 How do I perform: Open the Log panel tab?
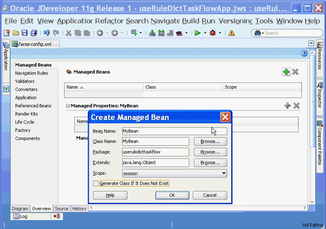pyautogui.click(x=31, y=216)
